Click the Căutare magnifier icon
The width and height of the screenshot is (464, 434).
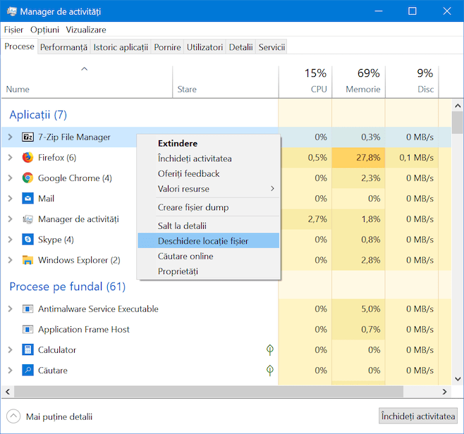click(28, 370)
